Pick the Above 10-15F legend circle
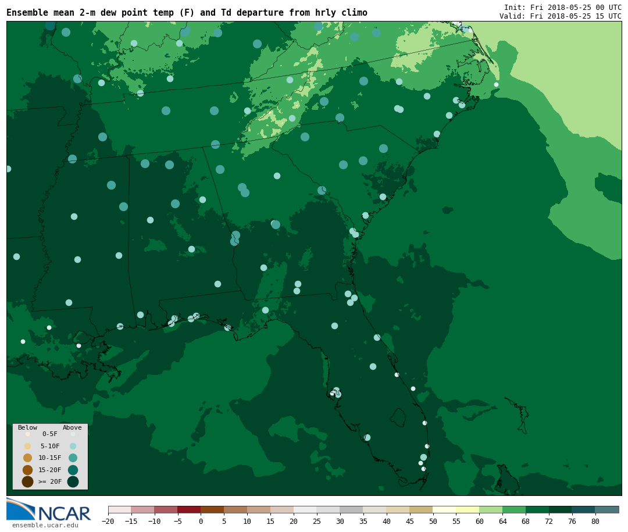 [73, 458]
